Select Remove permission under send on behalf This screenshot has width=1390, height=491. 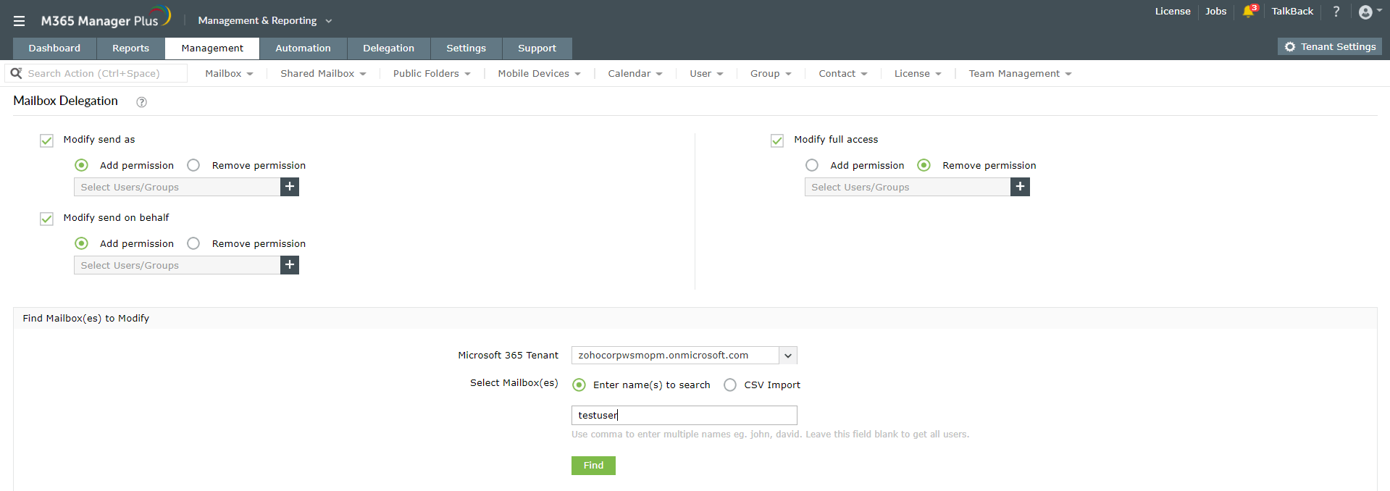point(193,243)
